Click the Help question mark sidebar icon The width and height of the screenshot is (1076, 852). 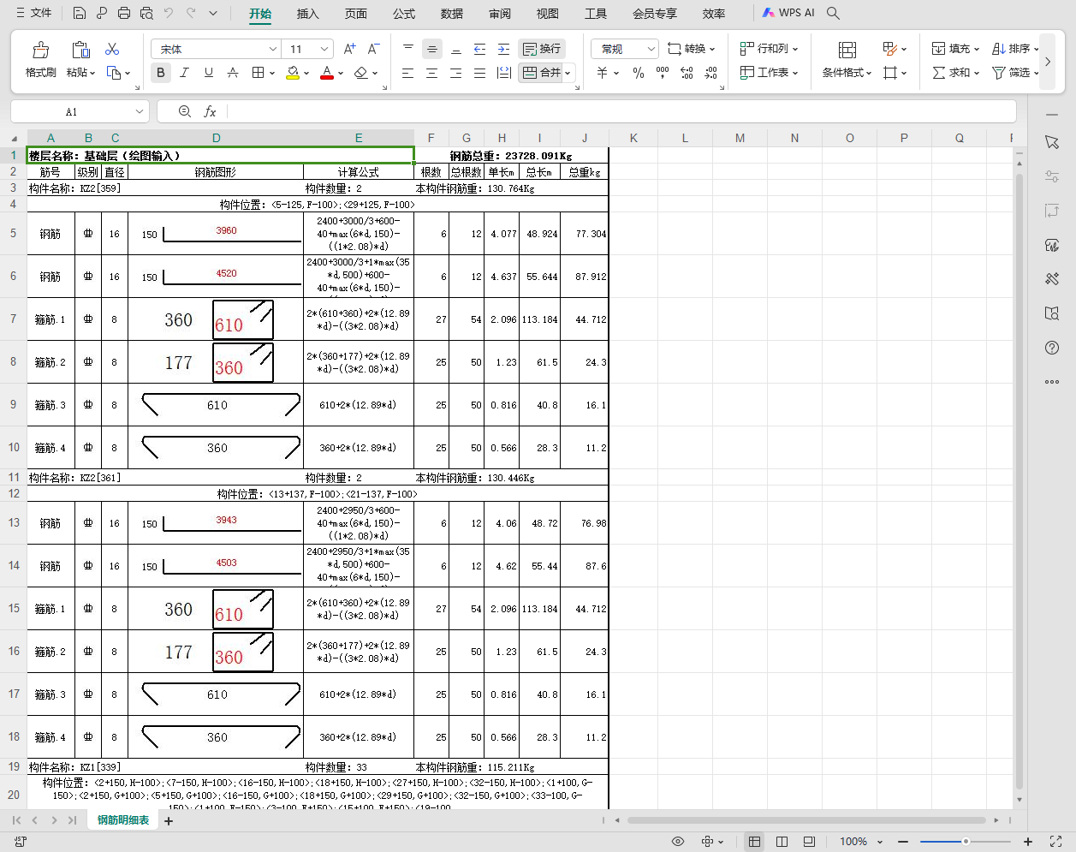(1052, 347)
